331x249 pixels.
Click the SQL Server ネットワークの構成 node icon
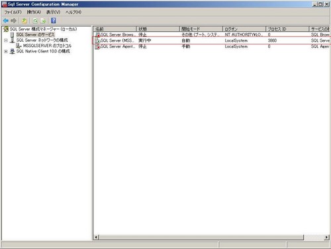point(13,40)
